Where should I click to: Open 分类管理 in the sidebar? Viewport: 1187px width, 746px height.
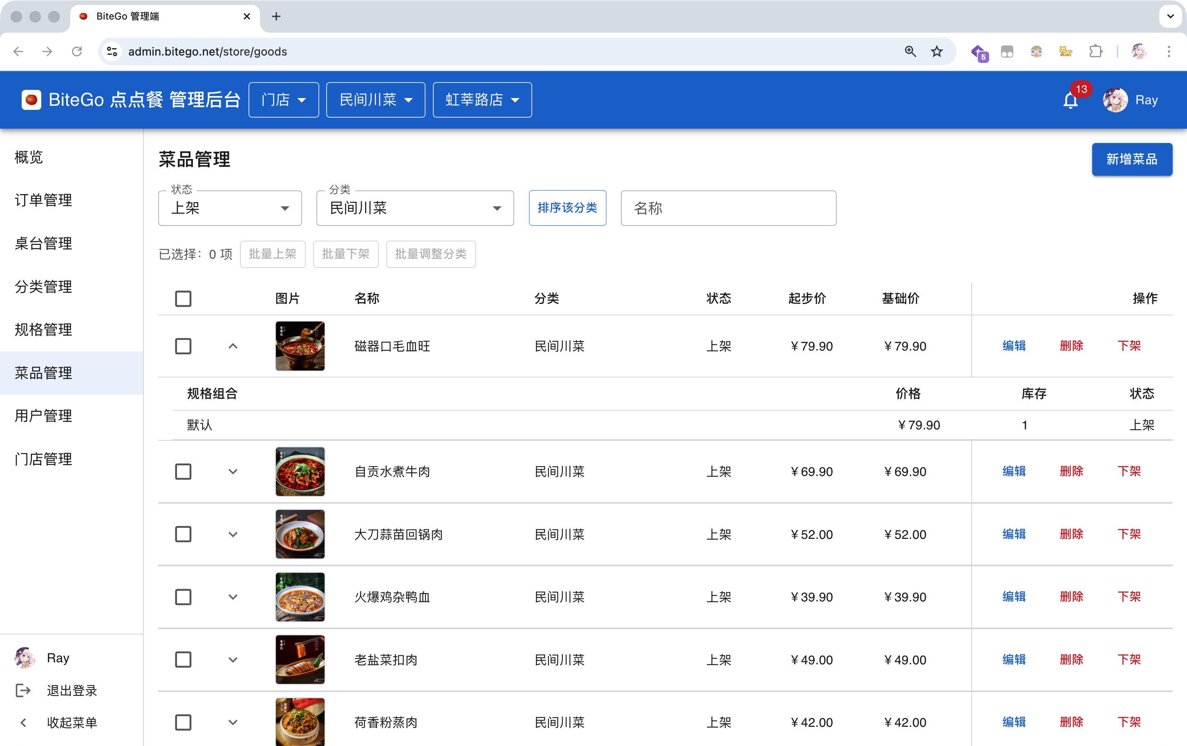[72, 287]
